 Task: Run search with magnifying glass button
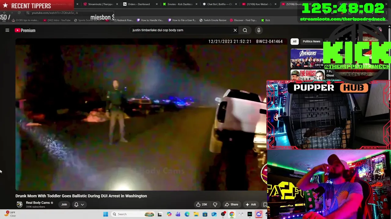point(245,30)
